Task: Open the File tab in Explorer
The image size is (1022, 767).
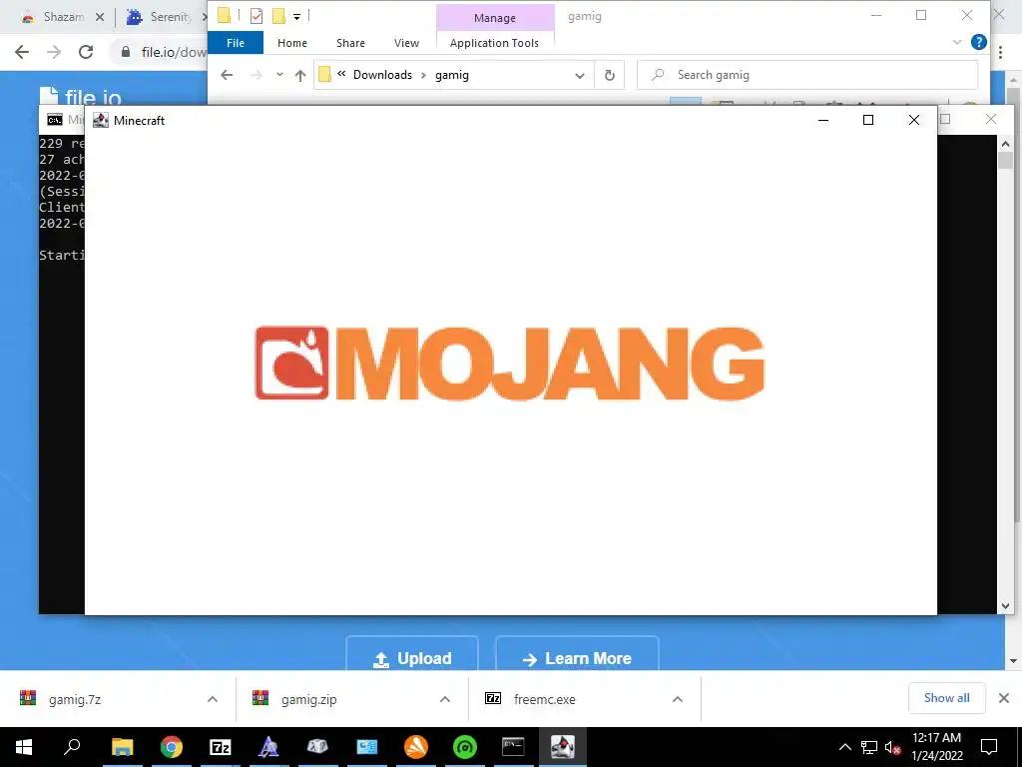Action: tap(236, 43)
